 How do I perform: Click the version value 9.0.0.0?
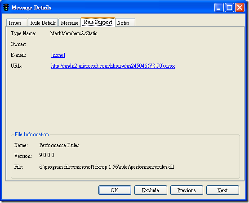pyautogui.click(x=47, y=155)
